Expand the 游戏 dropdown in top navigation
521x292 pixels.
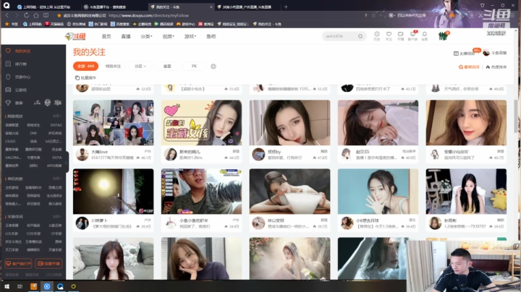(x=190, y=36)
